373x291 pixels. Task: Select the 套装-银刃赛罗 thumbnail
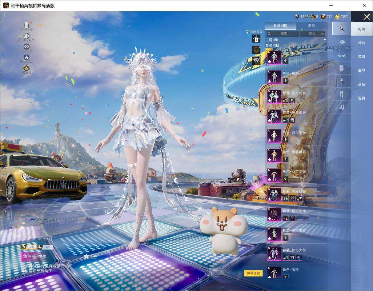click(x=274, y=234)
